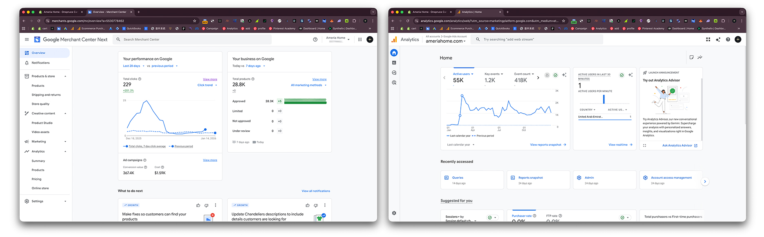Click the info icon beside Ad campaigns

coord(145,160)
